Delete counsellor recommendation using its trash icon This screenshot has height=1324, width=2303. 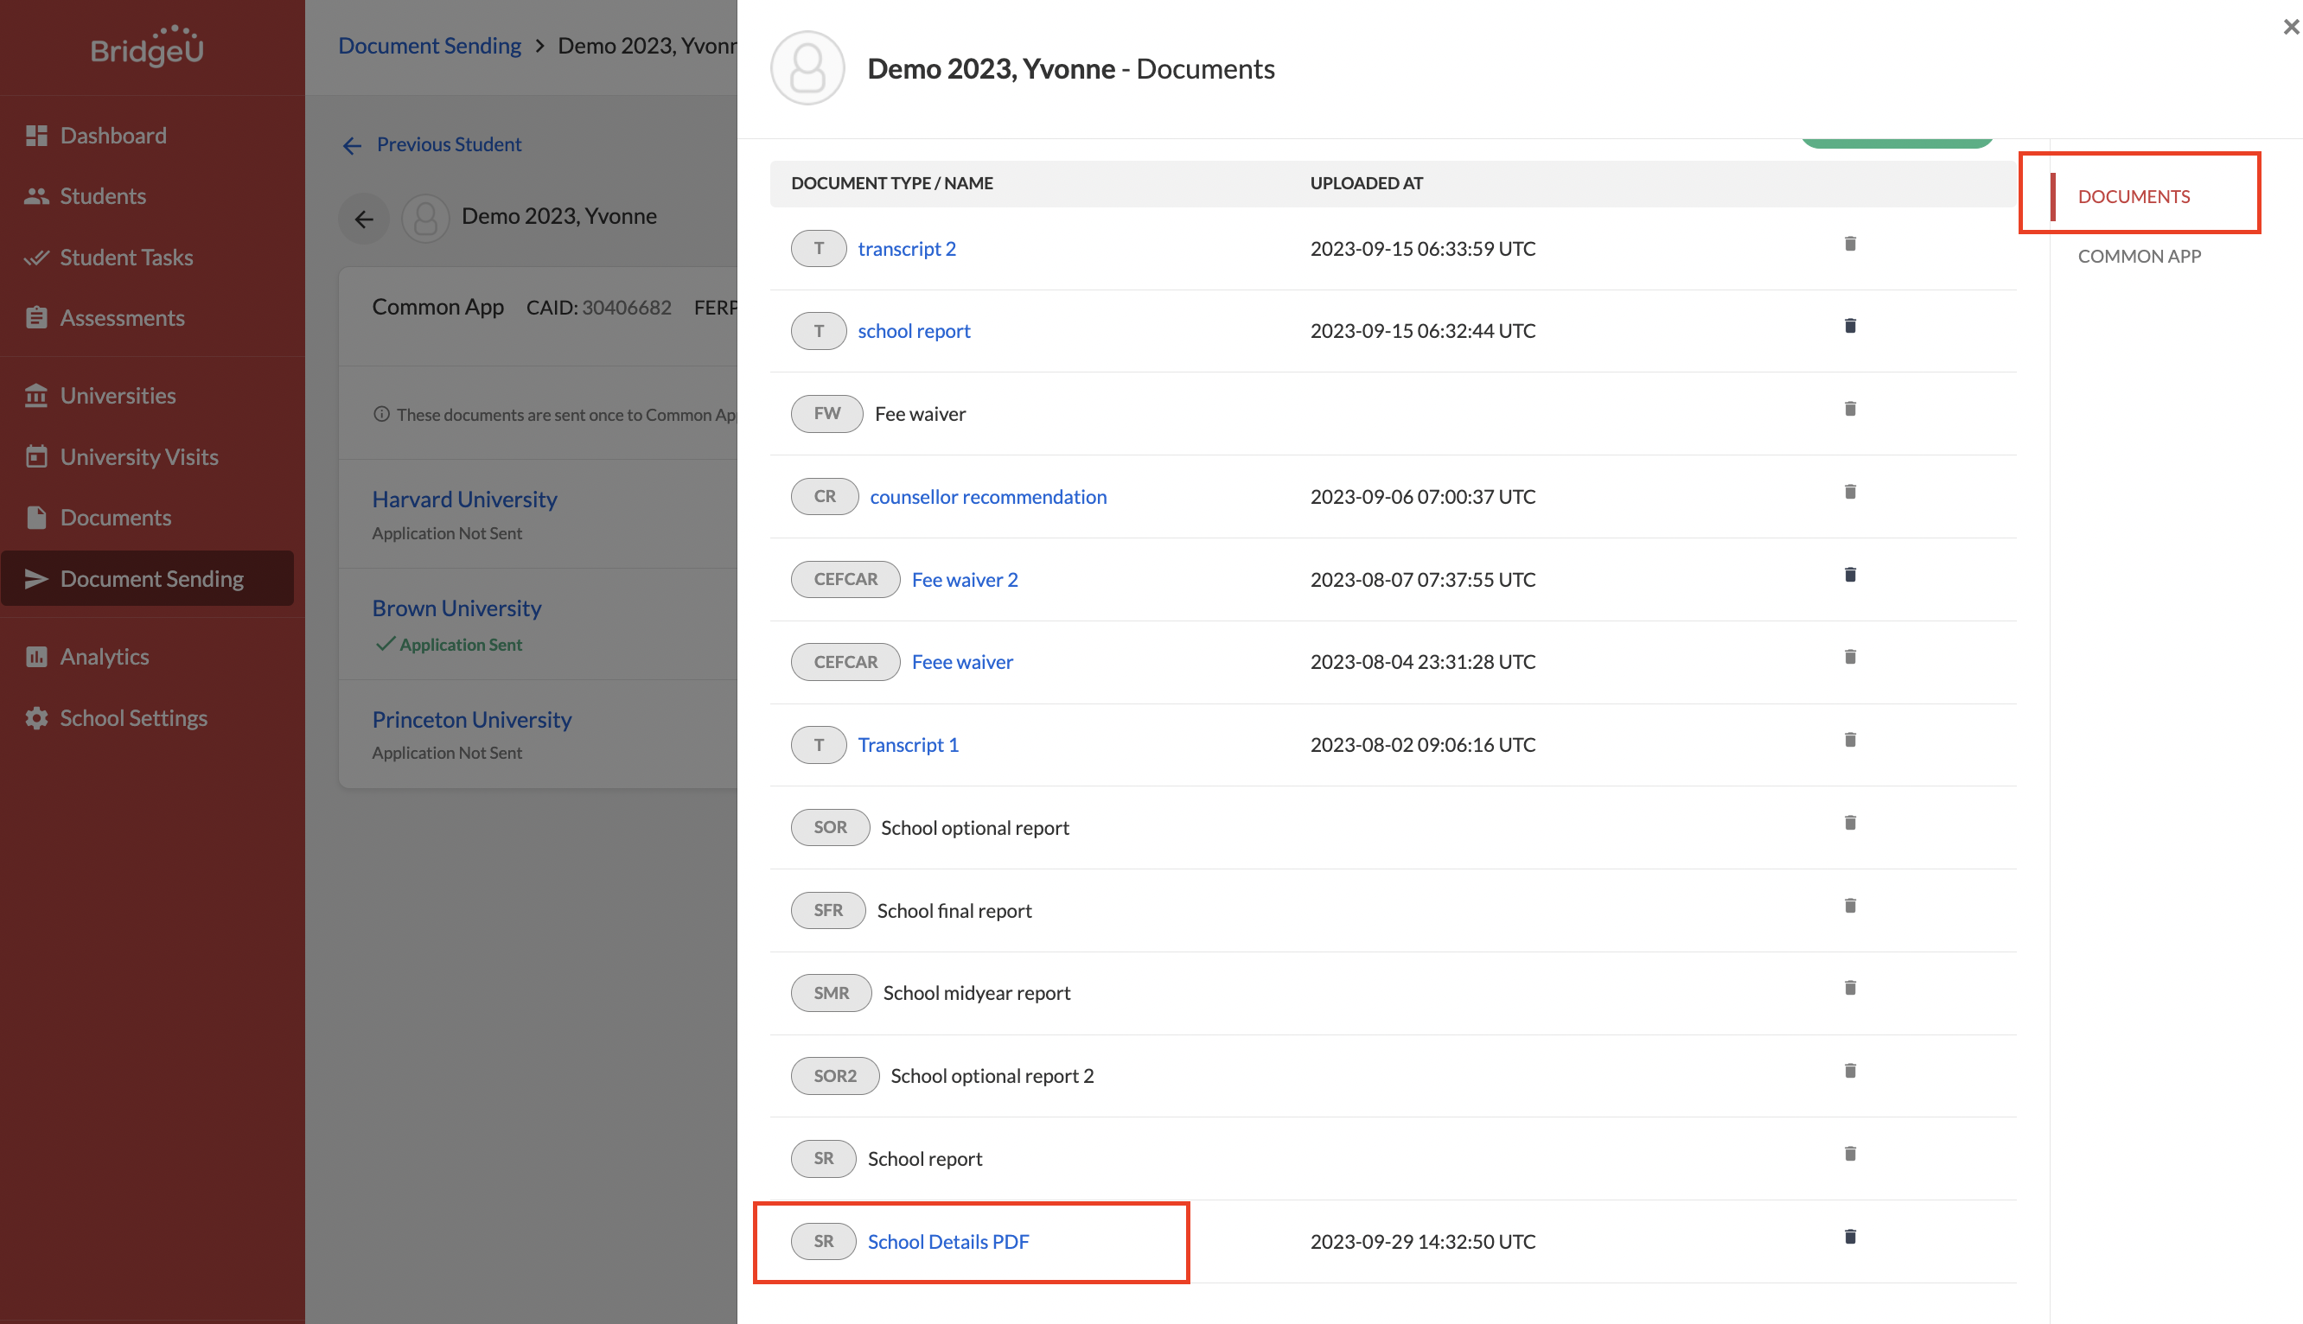click(1849, 492)
